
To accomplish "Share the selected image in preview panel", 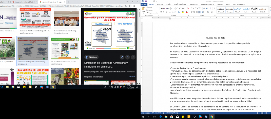I will coord(122,57).
